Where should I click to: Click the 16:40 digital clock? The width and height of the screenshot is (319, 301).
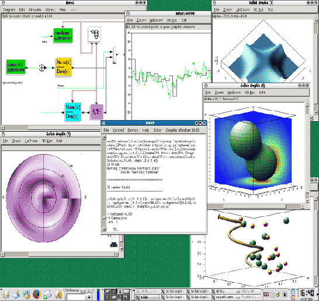(307, 293)
